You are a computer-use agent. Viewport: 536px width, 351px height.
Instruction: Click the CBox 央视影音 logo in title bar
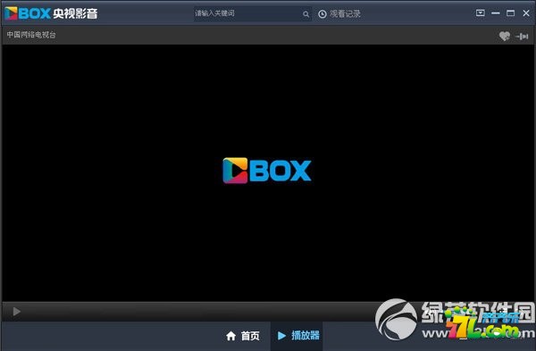[51, 13]
